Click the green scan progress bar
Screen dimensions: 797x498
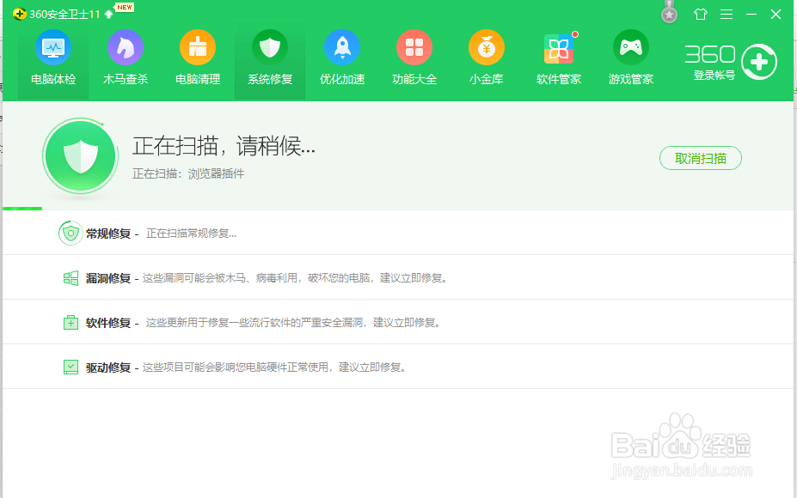click(22, 208)
